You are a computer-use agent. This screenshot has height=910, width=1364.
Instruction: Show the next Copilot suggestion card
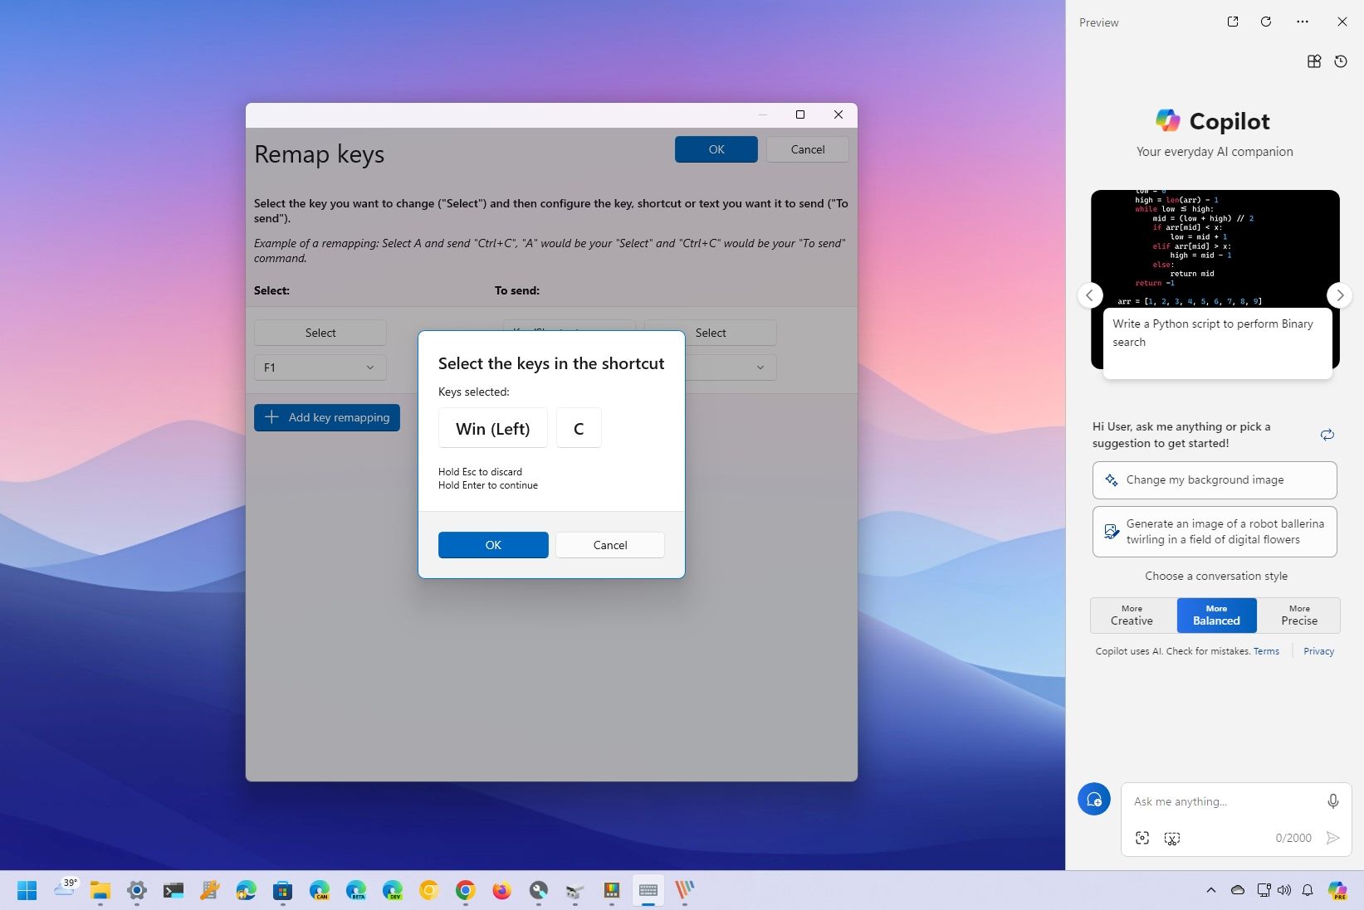(1338, 294)
